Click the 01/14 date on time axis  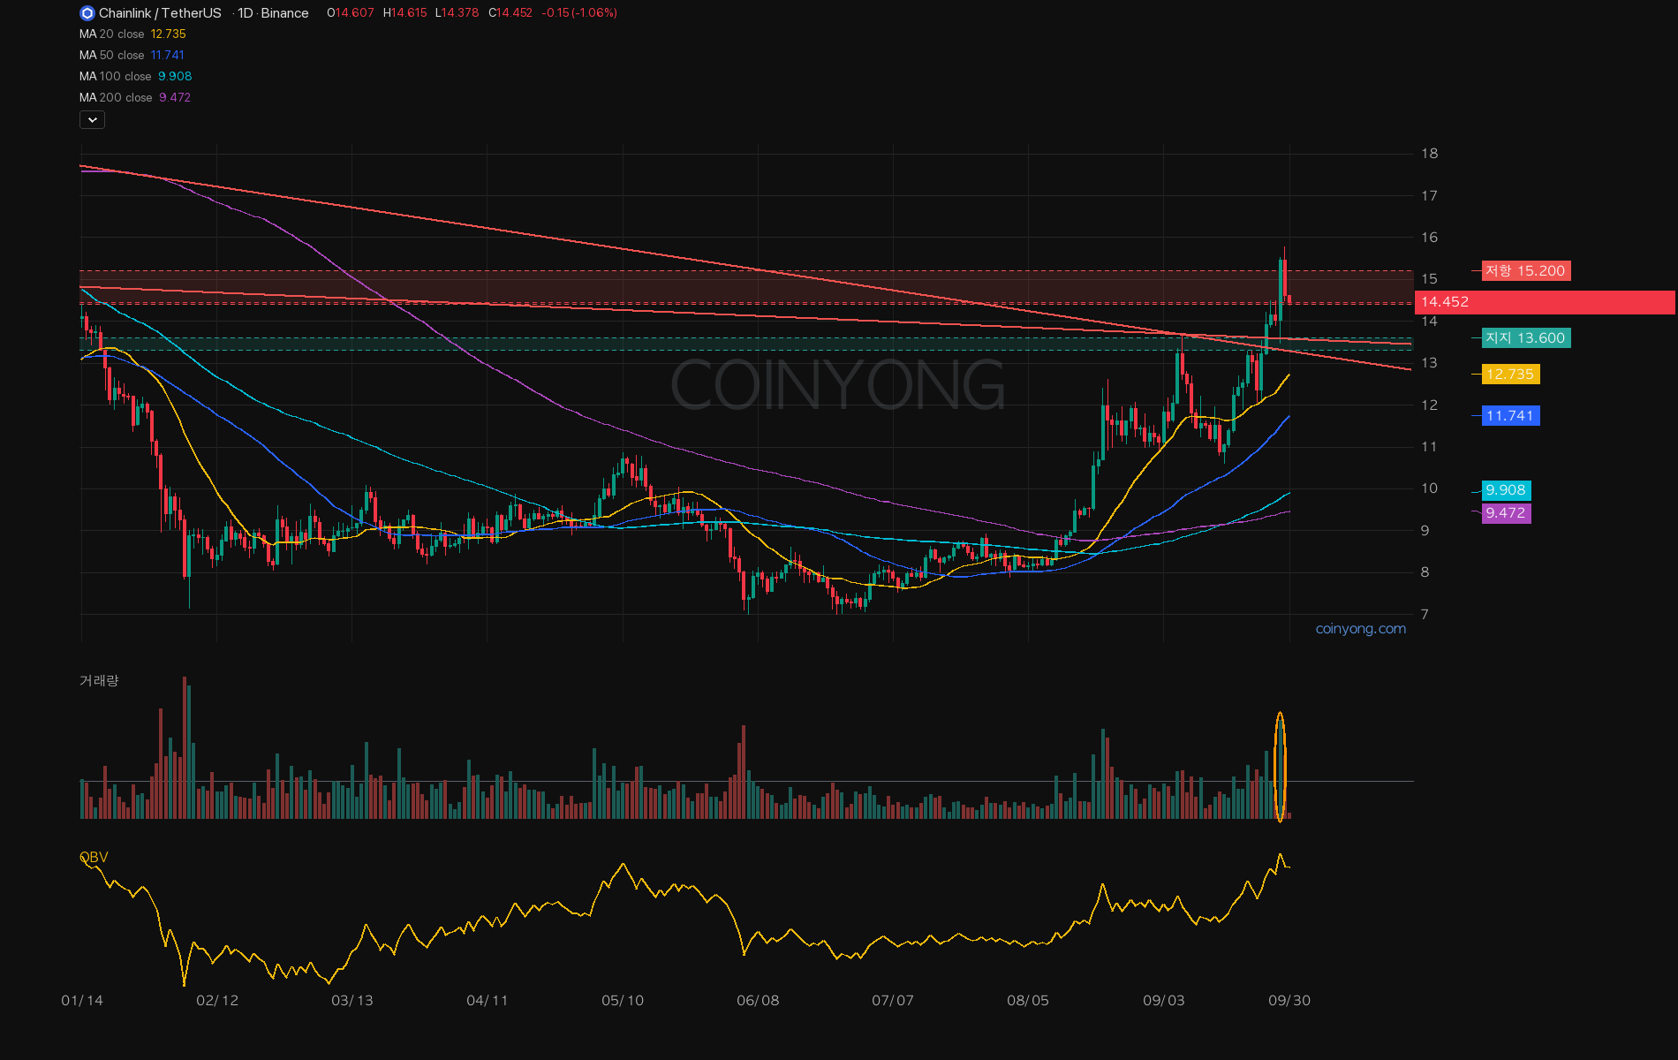tap(82, 1001)
